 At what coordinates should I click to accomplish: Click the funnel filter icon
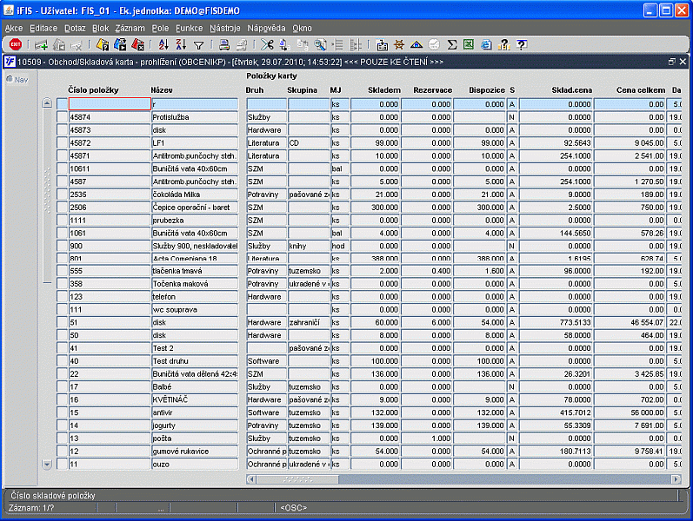coord(199,45)
